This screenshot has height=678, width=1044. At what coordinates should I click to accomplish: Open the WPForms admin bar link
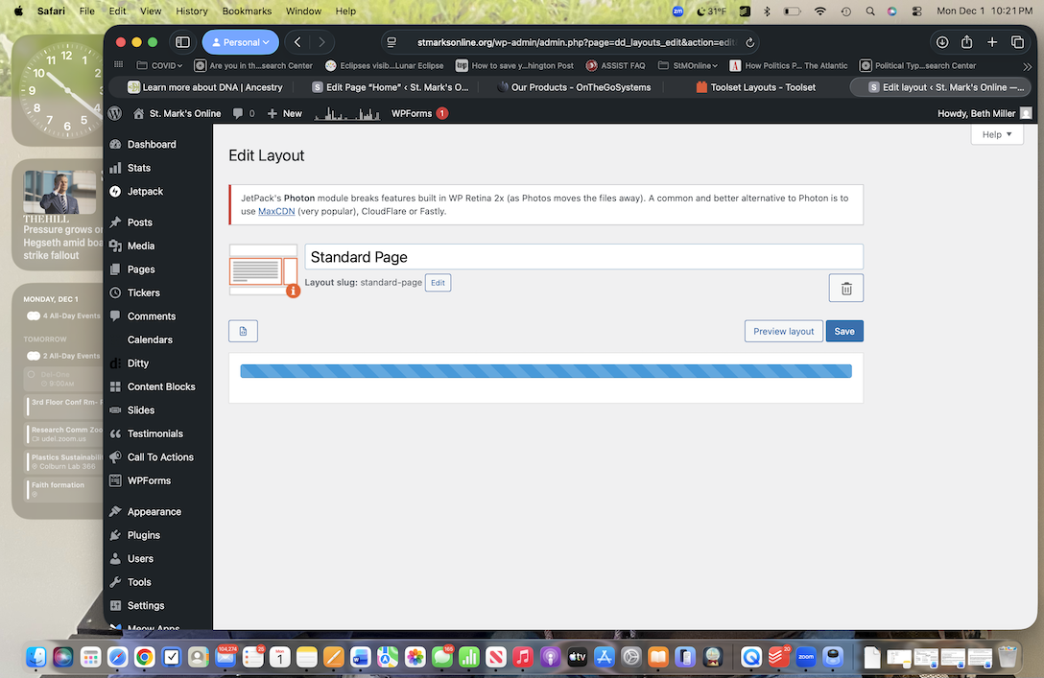[x=418, y=114]
